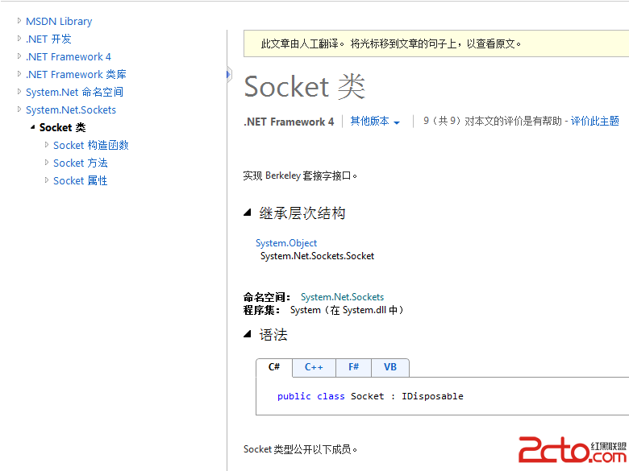The height and width of the screenshot is (471, 629).
Task: Go to System.Net.Sockets in the sidebar tree
Action: coord(71,109)
